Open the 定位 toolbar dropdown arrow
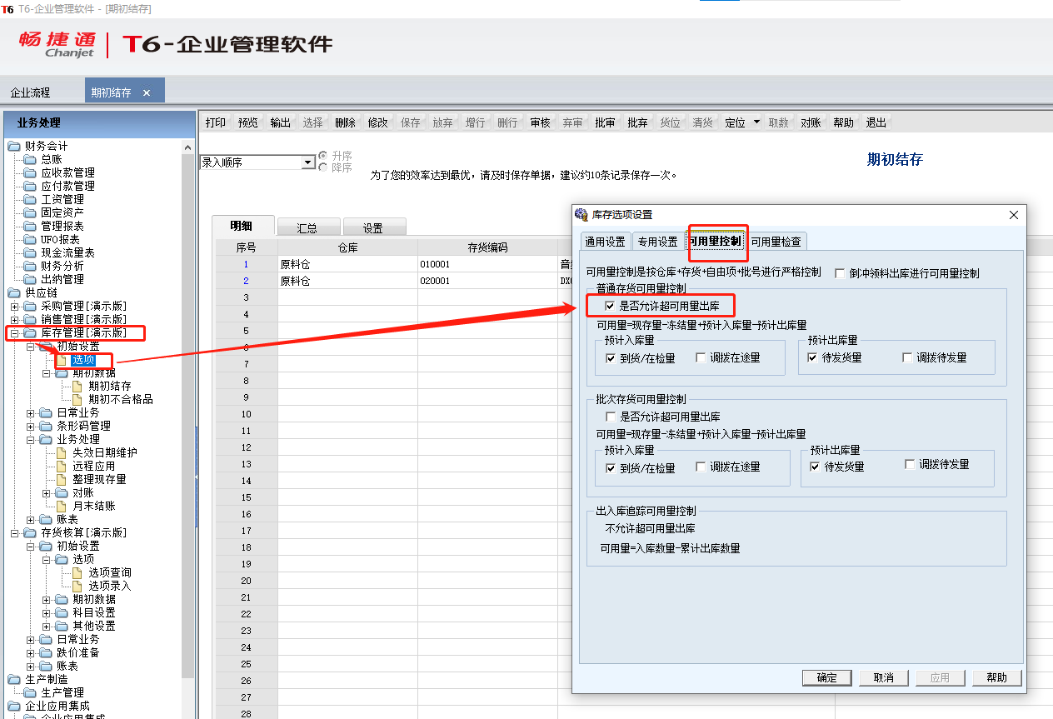Viewport: 1053px width, 719px height. [x=756, y=122]
